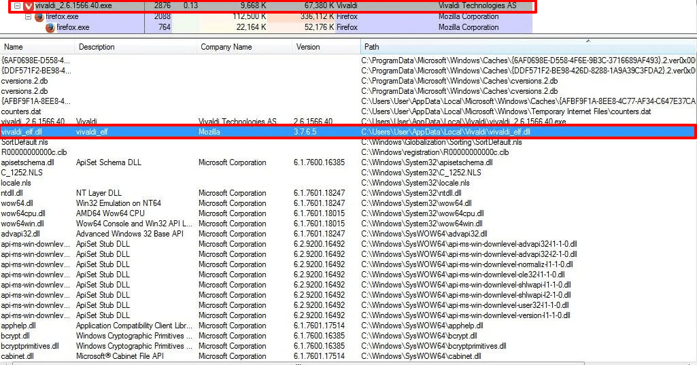This screenshot has width=697, height=365.
Task: Select the {DDF571F2-BE98-4... cache entry
Action: (x=348, y=70)
